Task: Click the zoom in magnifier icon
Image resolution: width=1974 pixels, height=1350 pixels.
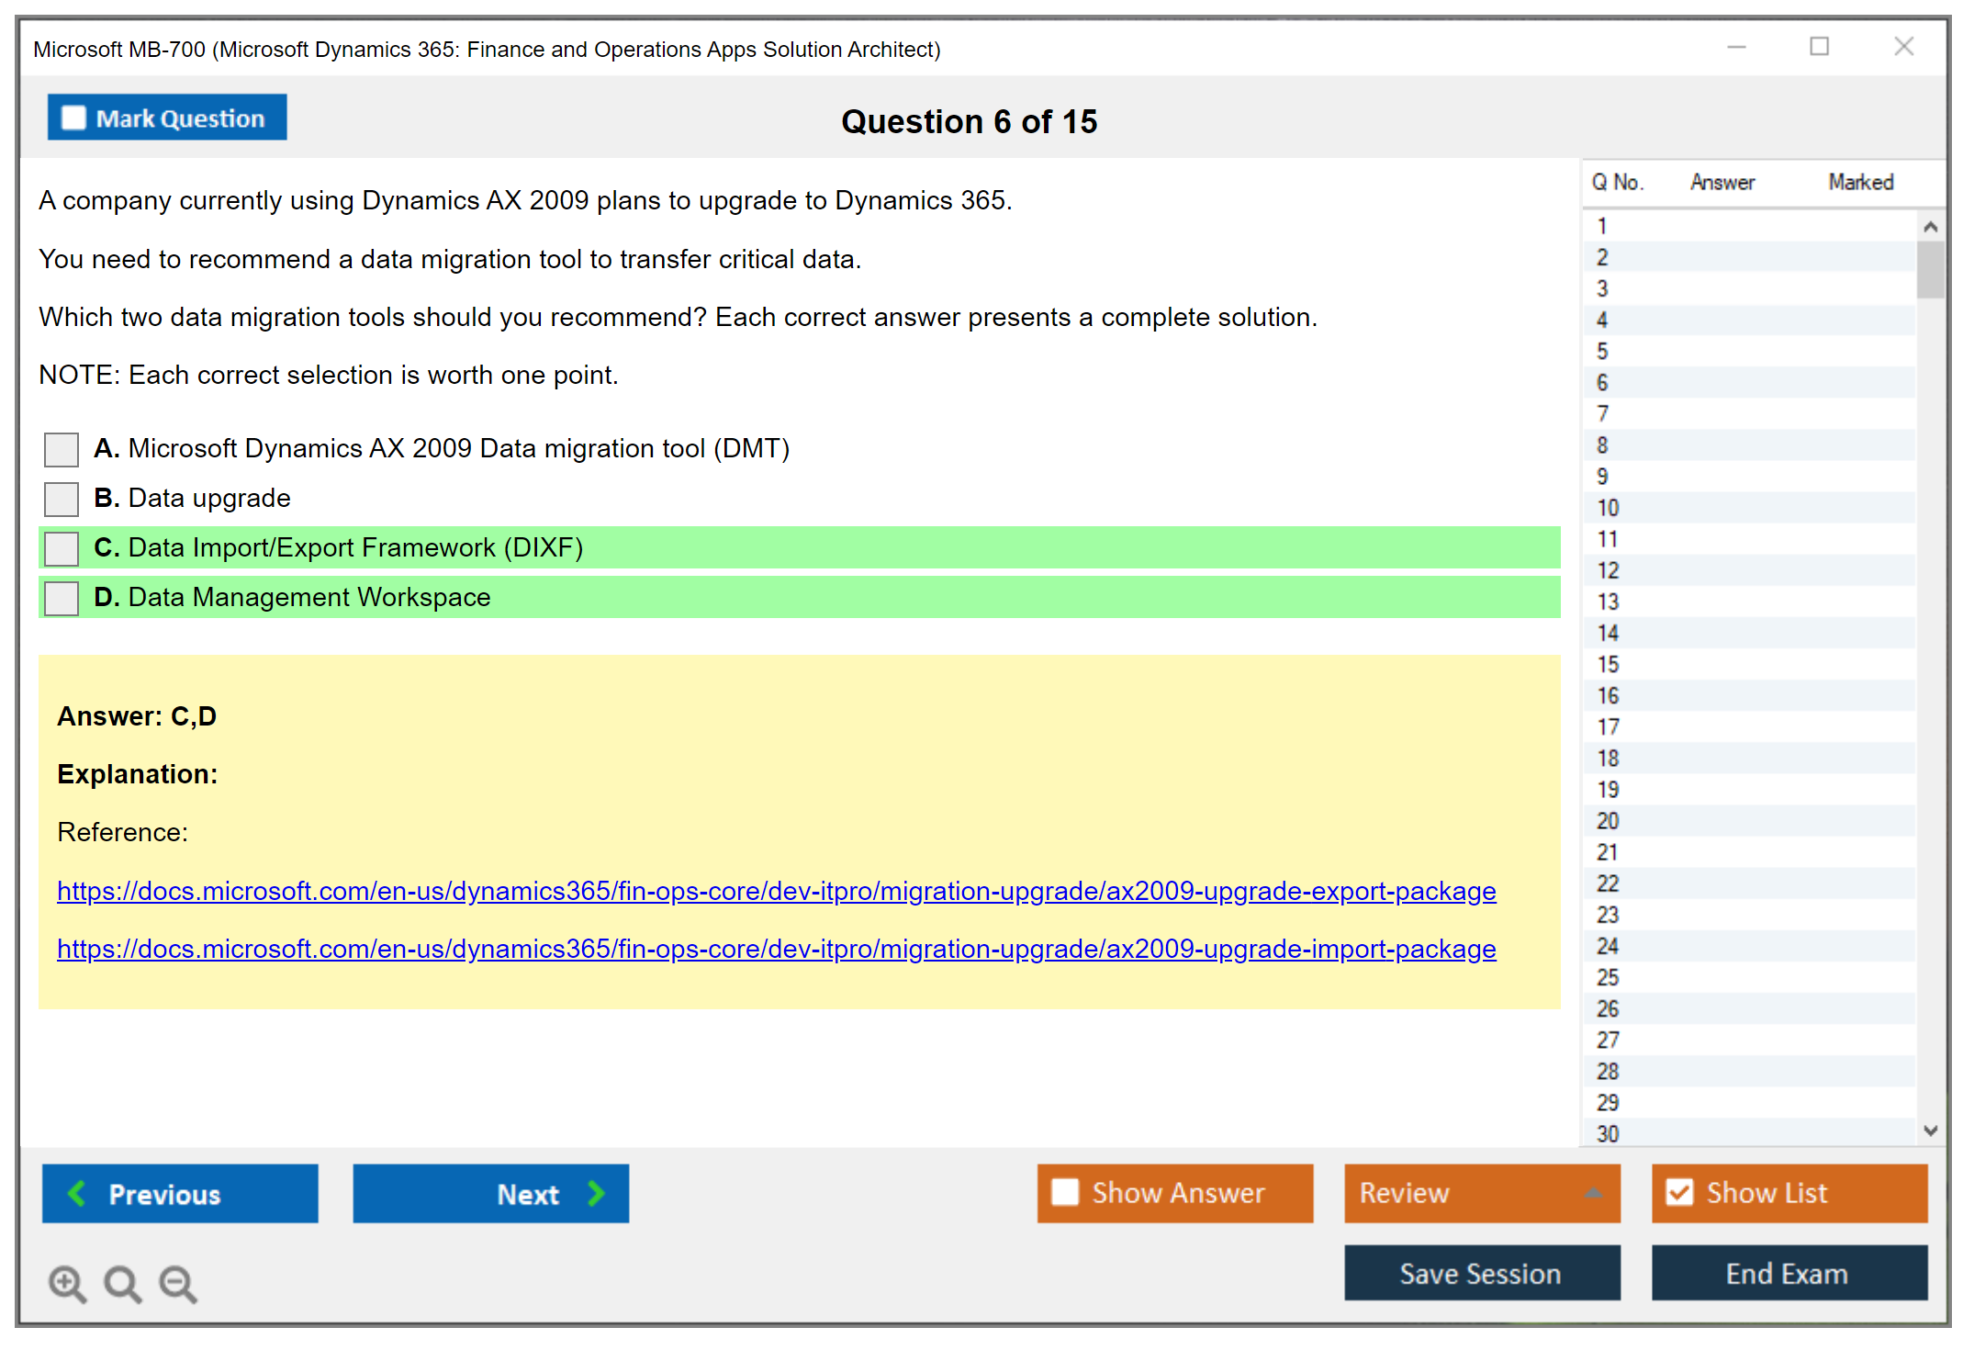Action: [67, 1283]
